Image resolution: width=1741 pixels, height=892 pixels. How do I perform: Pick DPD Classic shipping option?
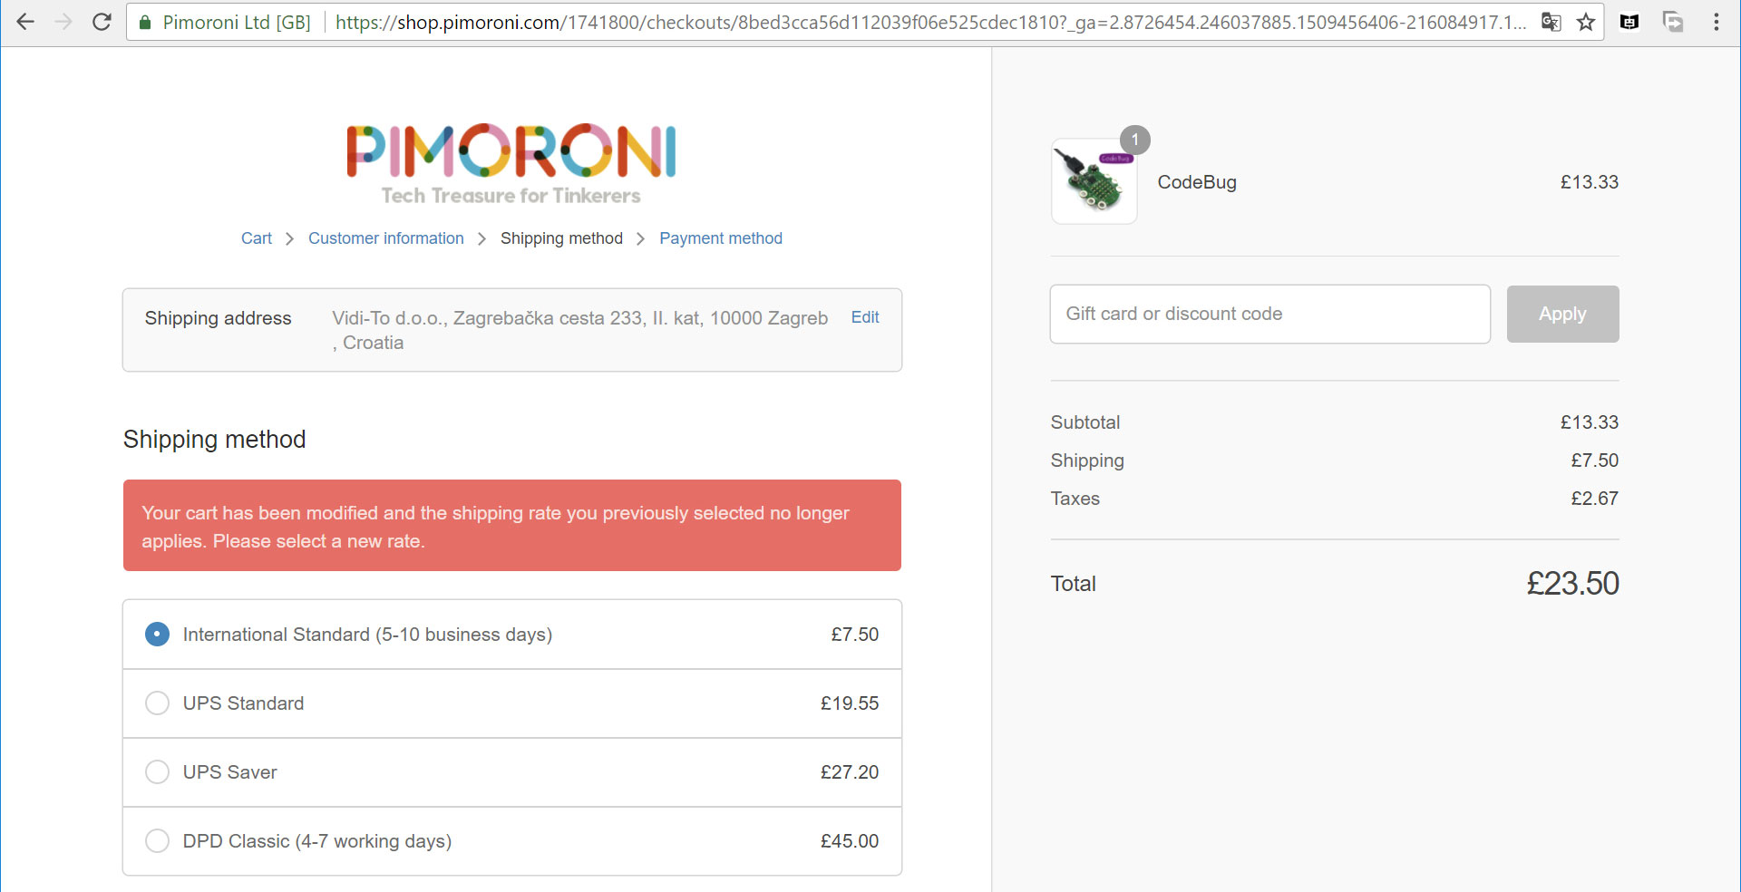157,841
